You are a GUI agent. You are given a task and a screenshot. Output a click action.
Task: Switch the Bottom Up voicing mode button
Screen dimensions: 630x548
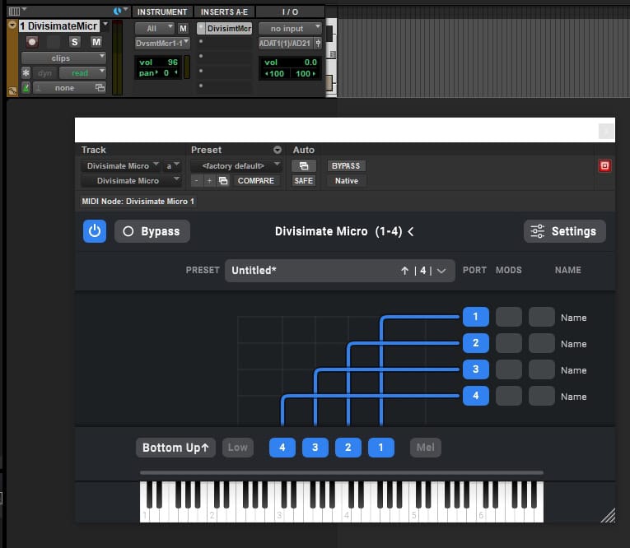pos(175,448)
